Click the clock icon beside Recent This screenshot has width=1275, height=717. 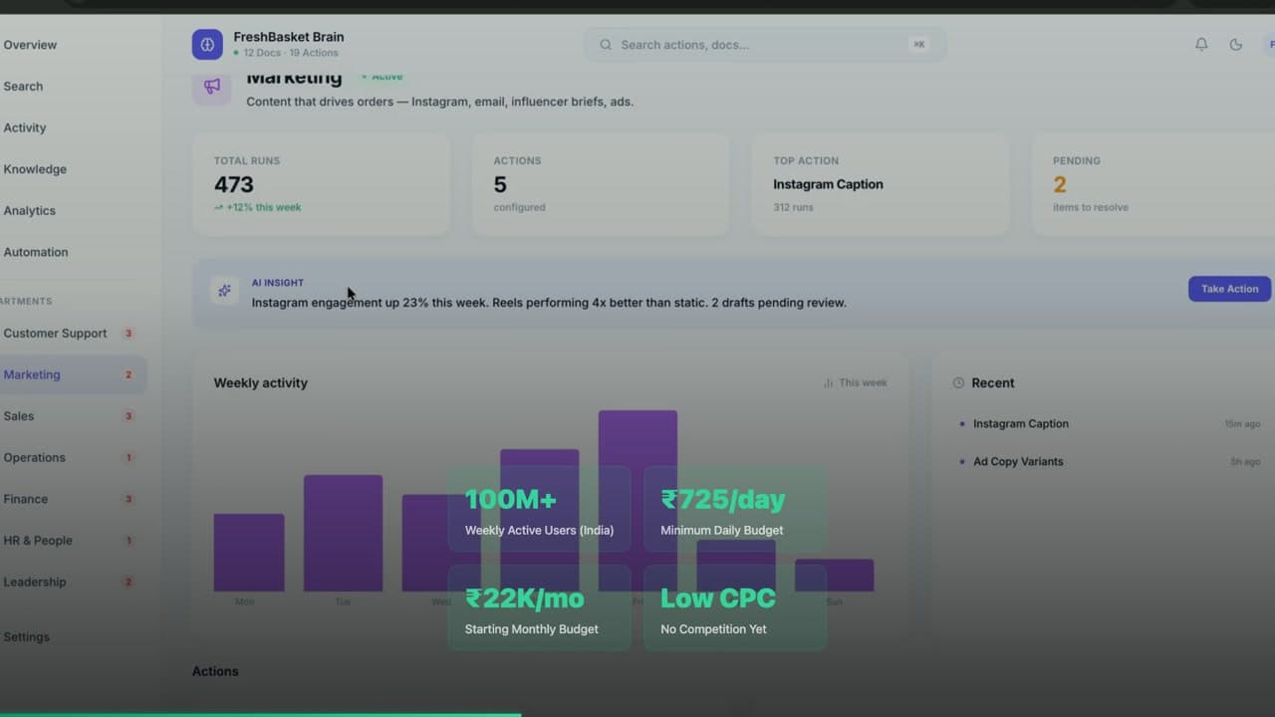(x=958, y=382)
